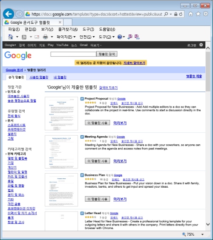
Task: Click the Meeting Agenda template thumbnail
Action: click(x=61, y=152)
